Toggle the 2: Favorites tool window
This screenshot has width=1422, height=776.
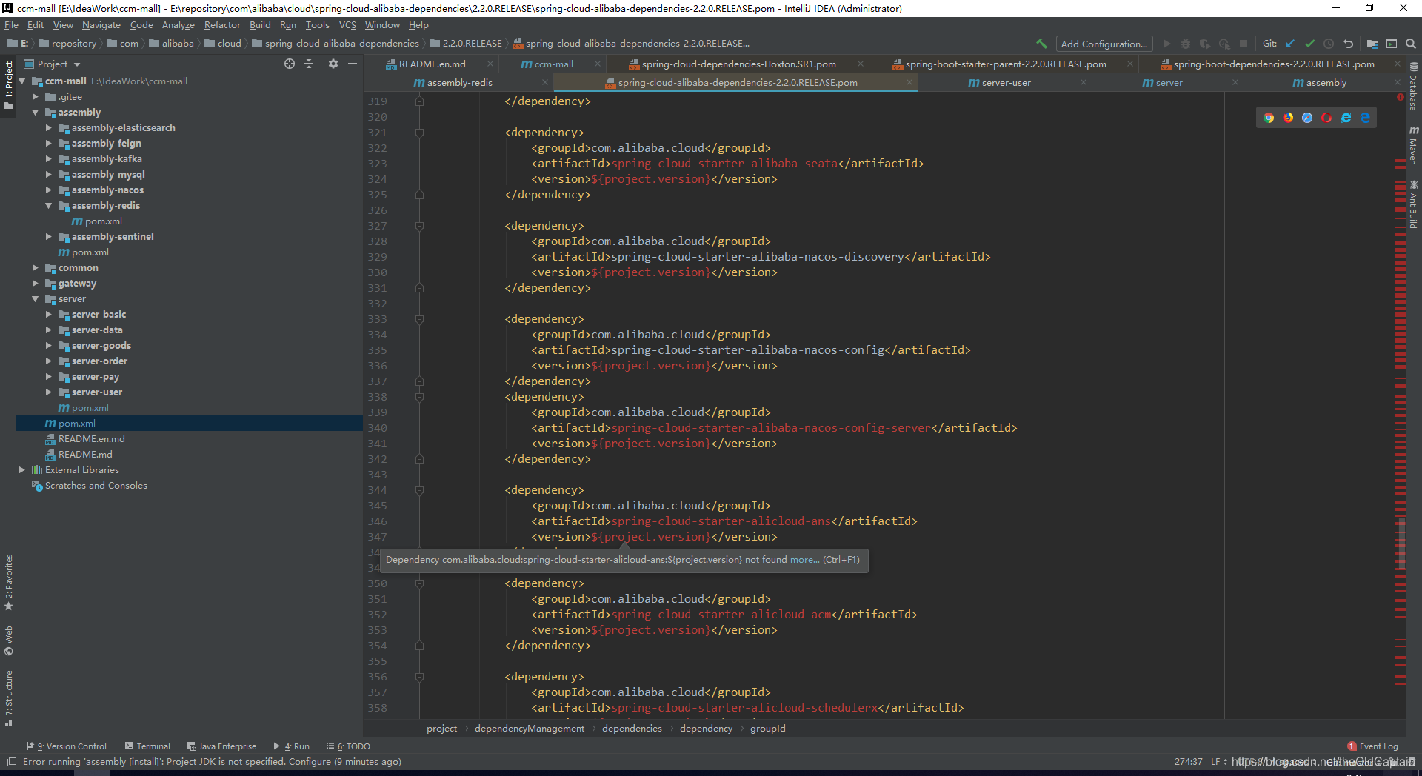click(8, 582)
